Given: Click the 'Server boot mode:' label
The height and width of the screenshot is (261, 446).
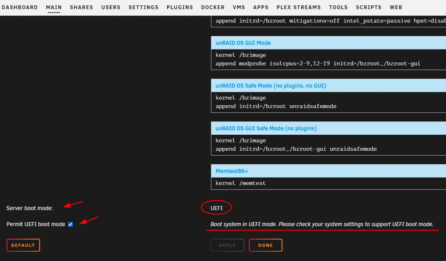Looking at the screenshot, I should tap(29, 208).
